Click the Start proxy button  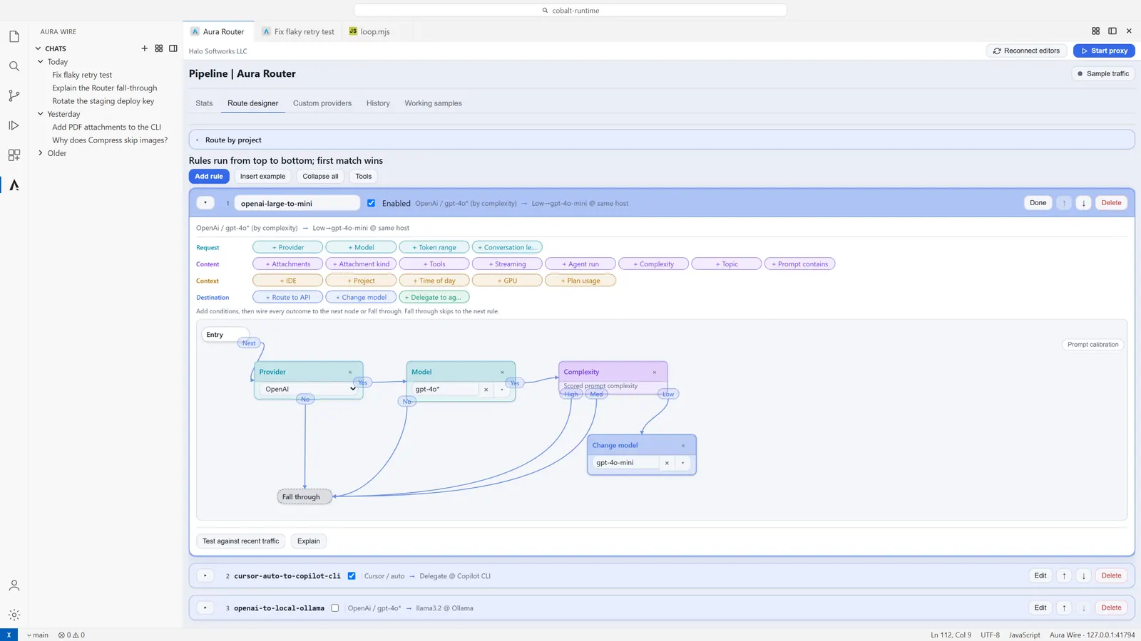tap(1104, 51)
